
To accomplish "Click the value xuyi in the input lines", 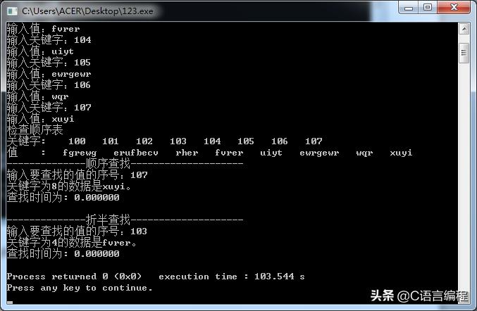I will [x=63, y=119].
